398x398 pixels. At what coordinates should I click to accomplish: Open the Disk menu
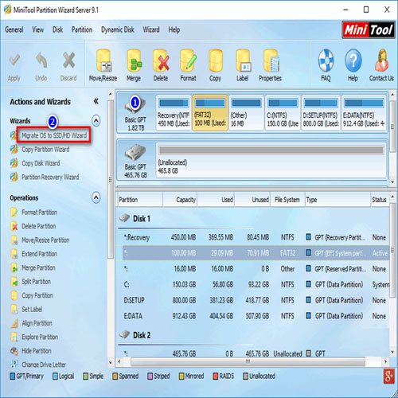coord(57,29)
